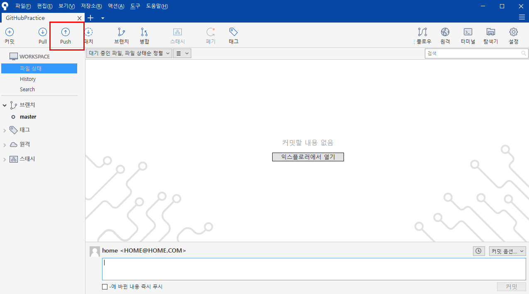The height and width of the screenshot is (294, 529).
Task: Open the Help (도움말) menu
Action: click(157, 6)
